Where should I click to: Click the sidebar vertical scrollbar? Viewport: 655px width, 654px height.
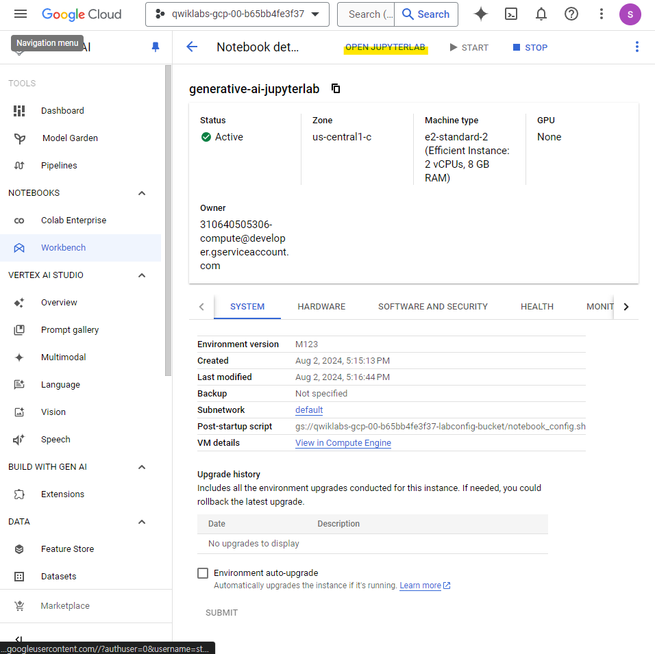click(x=168, y=221)
